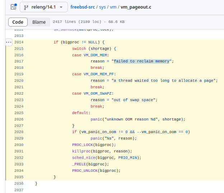This screenshot has height=193, width=224.
Task: Select line number 2036
Action: click(19, 183)
